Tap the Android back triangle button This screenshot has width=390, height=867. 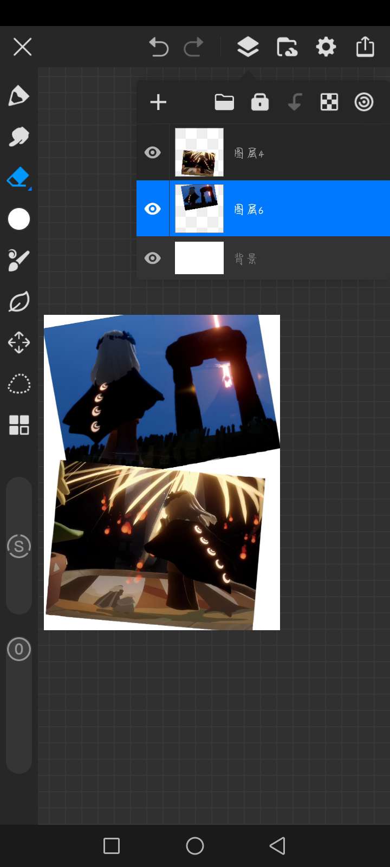tap(277, 846)
